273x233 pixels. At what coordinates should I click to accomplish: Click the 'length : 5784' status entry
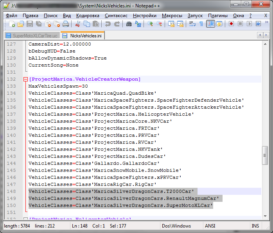(x=17, y=226)
